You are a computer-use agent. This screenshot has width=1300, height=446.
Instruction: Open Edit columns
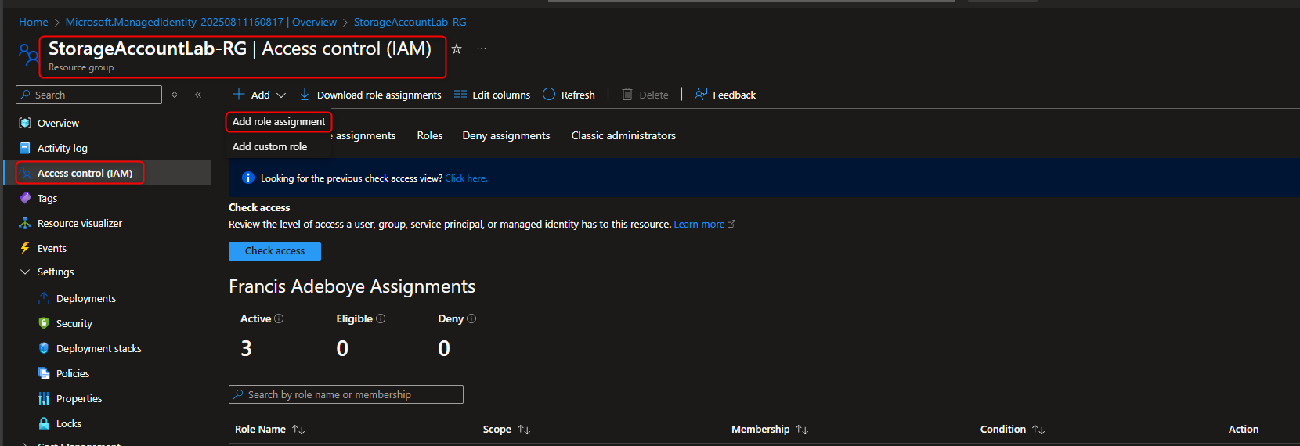(x=501, y=95)
